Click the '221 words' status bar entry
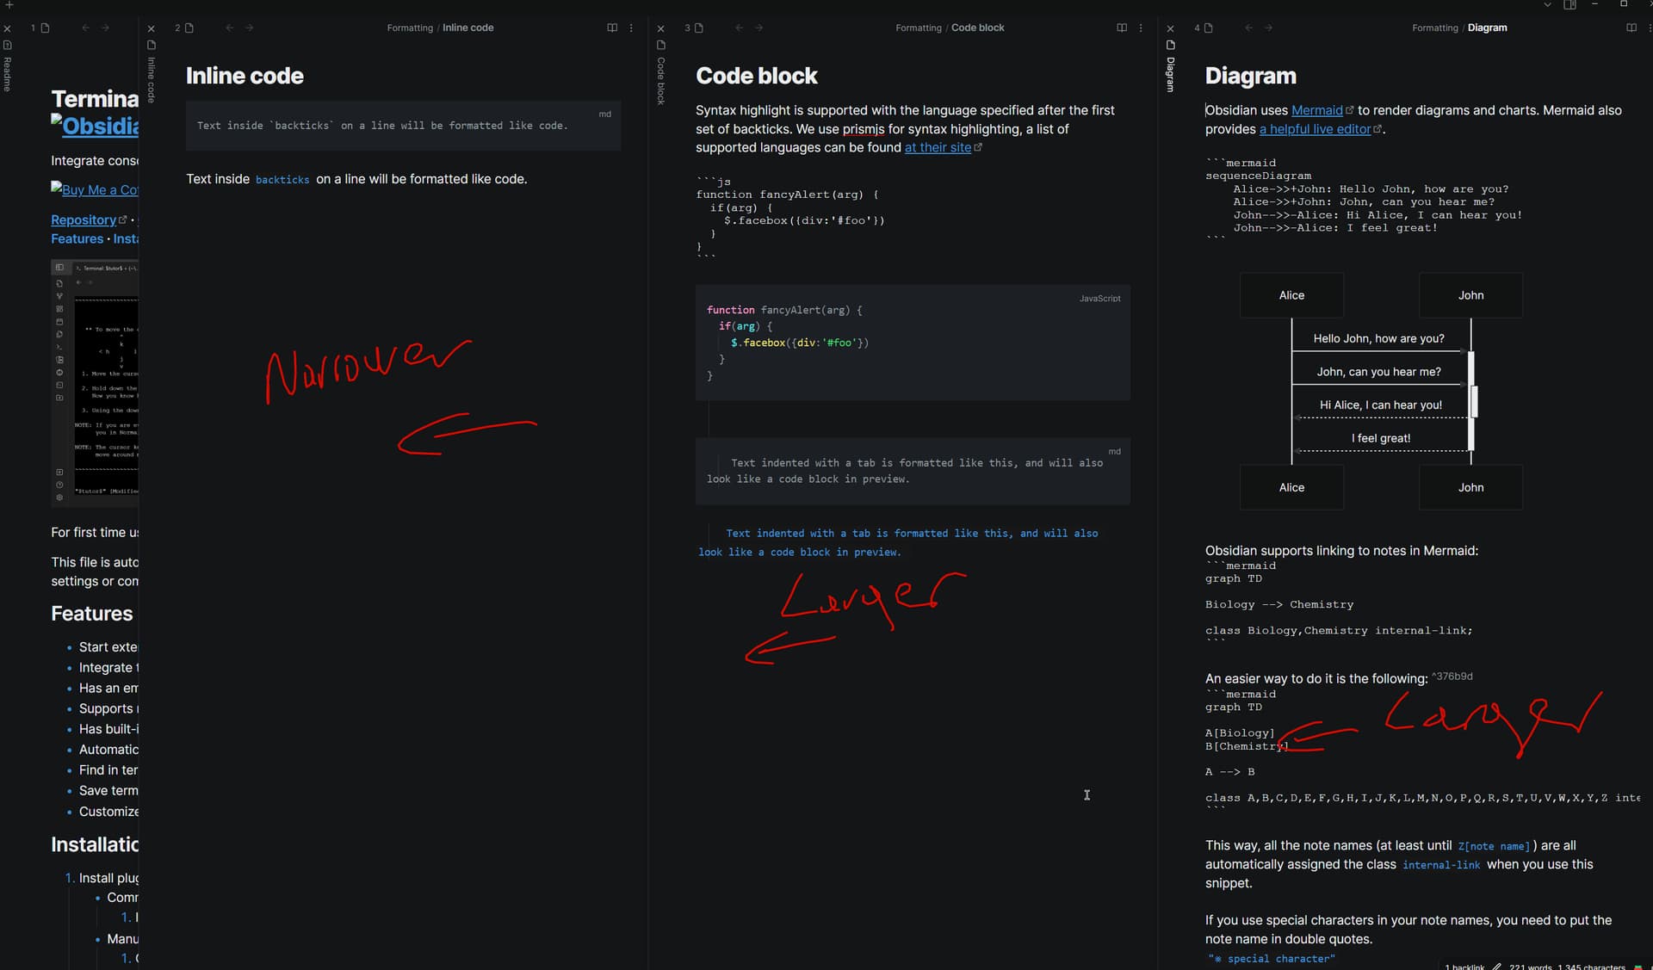Viewport: 1653px width, 970px height. pyautogui.click(x=1530, y=967)
